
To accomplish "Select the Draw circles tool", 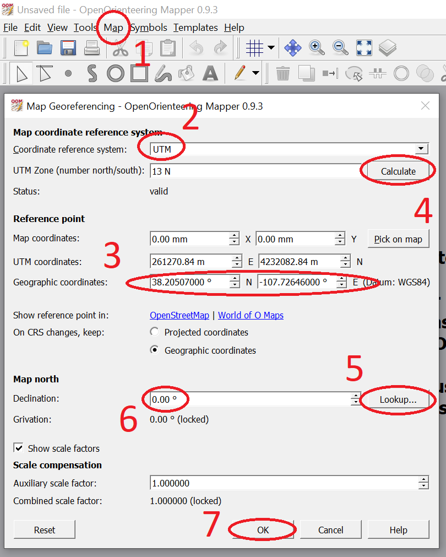I will (115, 73).
